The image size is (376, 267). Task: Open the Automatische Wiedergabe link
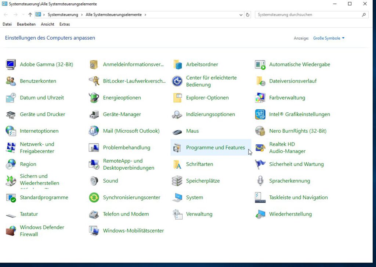point(300,65)
